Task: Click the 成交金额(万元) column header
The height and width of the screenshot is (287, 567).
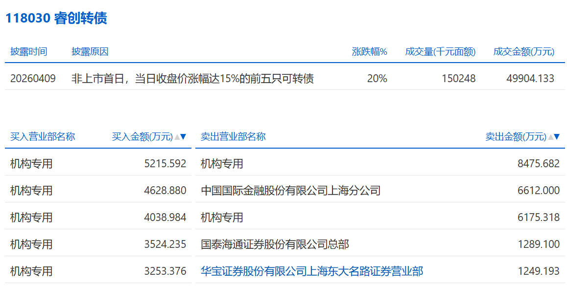Action: [523, 52]
